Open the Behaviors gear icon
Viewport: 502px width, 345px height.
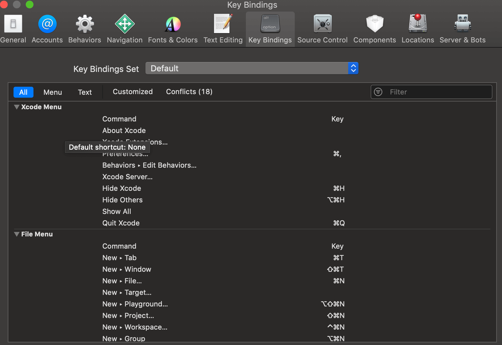pos(85,24)
